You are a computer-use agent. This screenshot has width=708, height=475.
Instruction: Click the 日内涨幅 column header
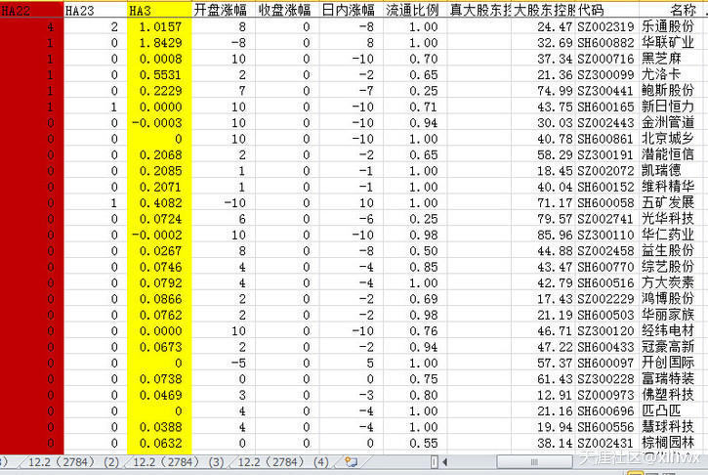[x=349, y=10]
